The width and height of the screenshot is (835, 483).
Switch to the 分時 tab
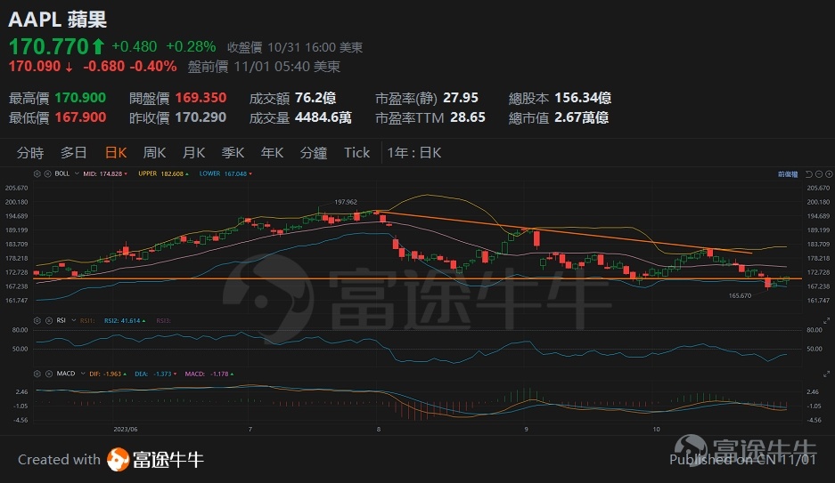point(29,153)
